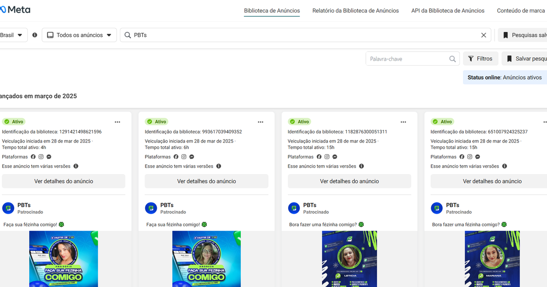Expand the Brasil country dropdown
Image resolution: width=547 pixels, height=287 pixels.
click(13, 35)
